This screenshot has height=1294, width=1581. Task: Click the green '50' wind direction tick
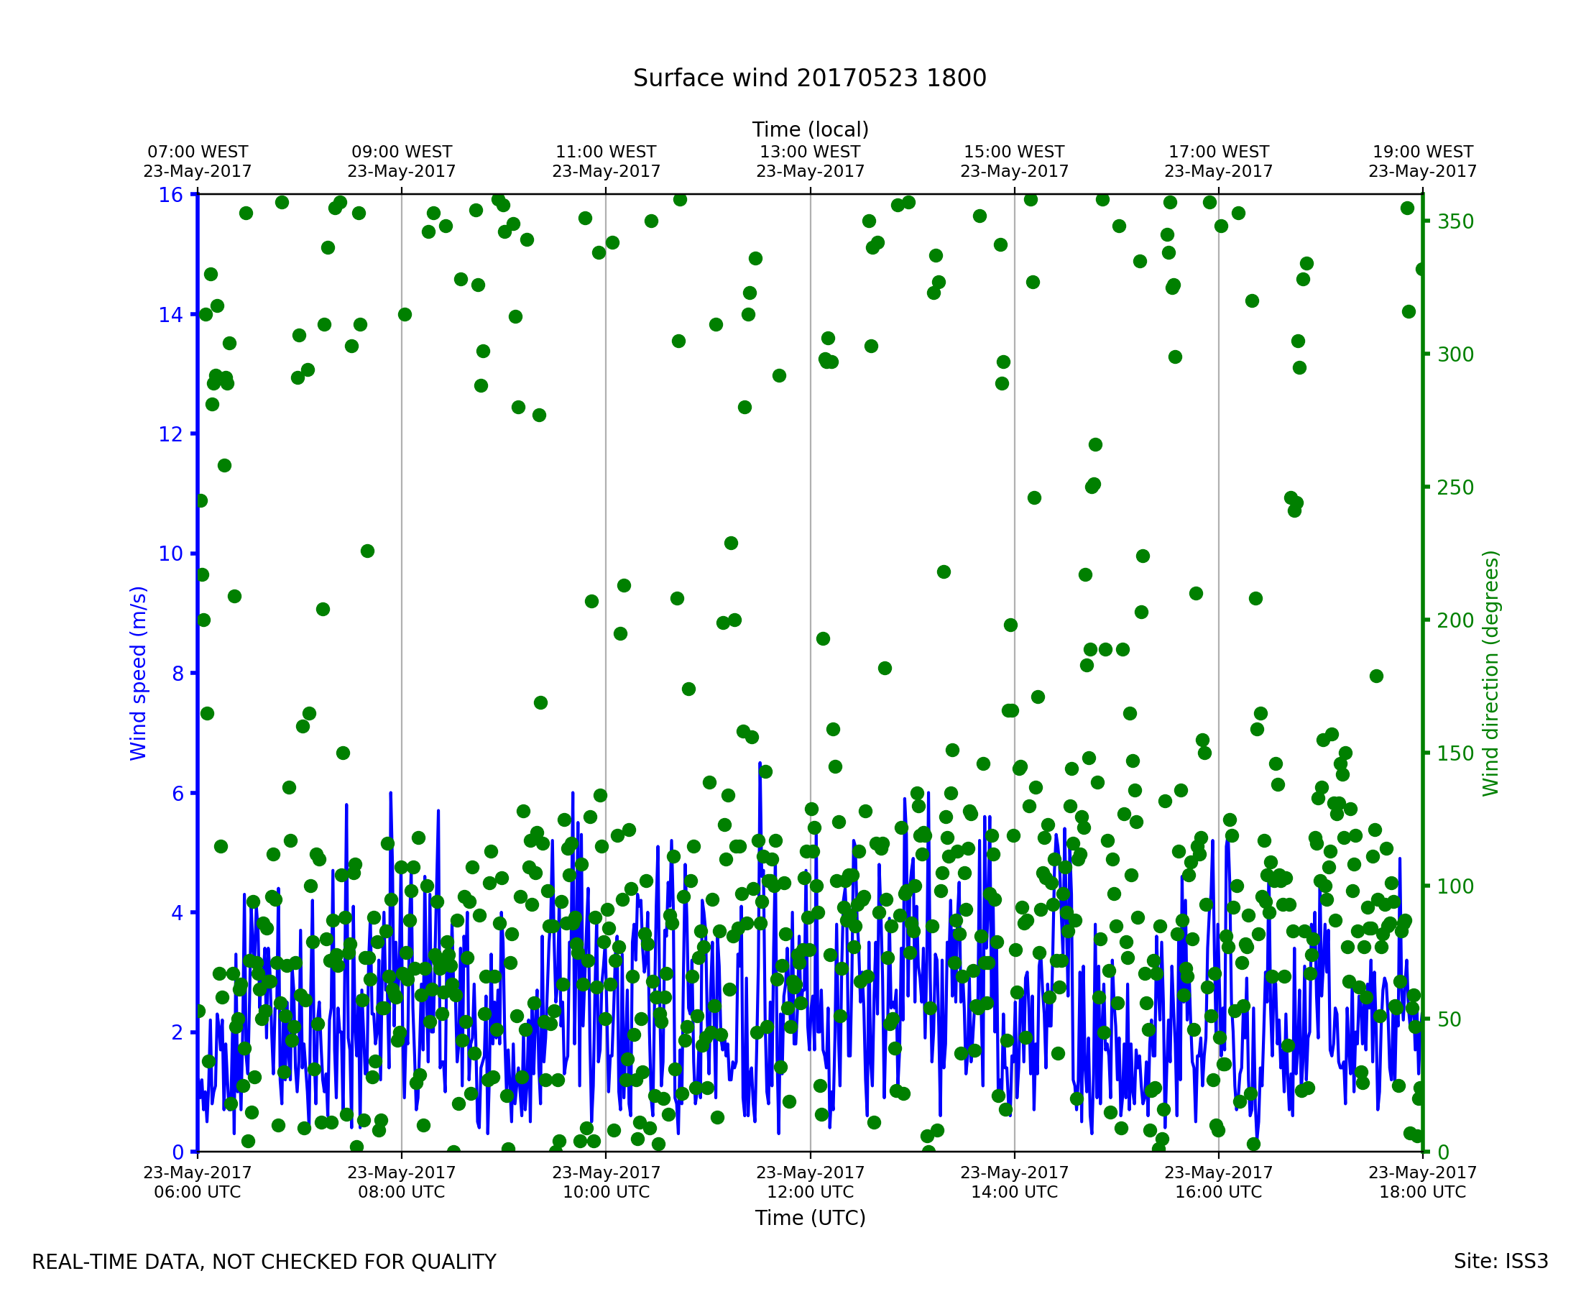point(1449,1019)
